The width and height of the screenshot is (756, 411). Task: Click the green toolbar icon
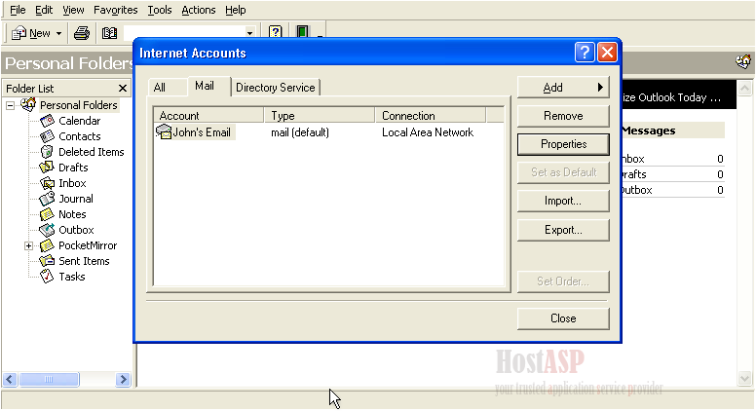pyautogui.click(x=302, y=32)
